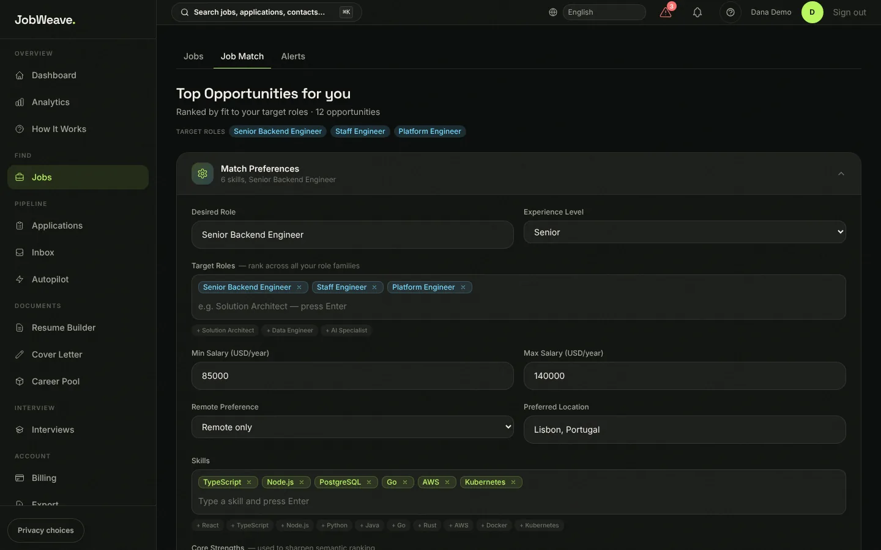
Task: Go to Autopilot in the sidebar
Action: tap(78, 279)
